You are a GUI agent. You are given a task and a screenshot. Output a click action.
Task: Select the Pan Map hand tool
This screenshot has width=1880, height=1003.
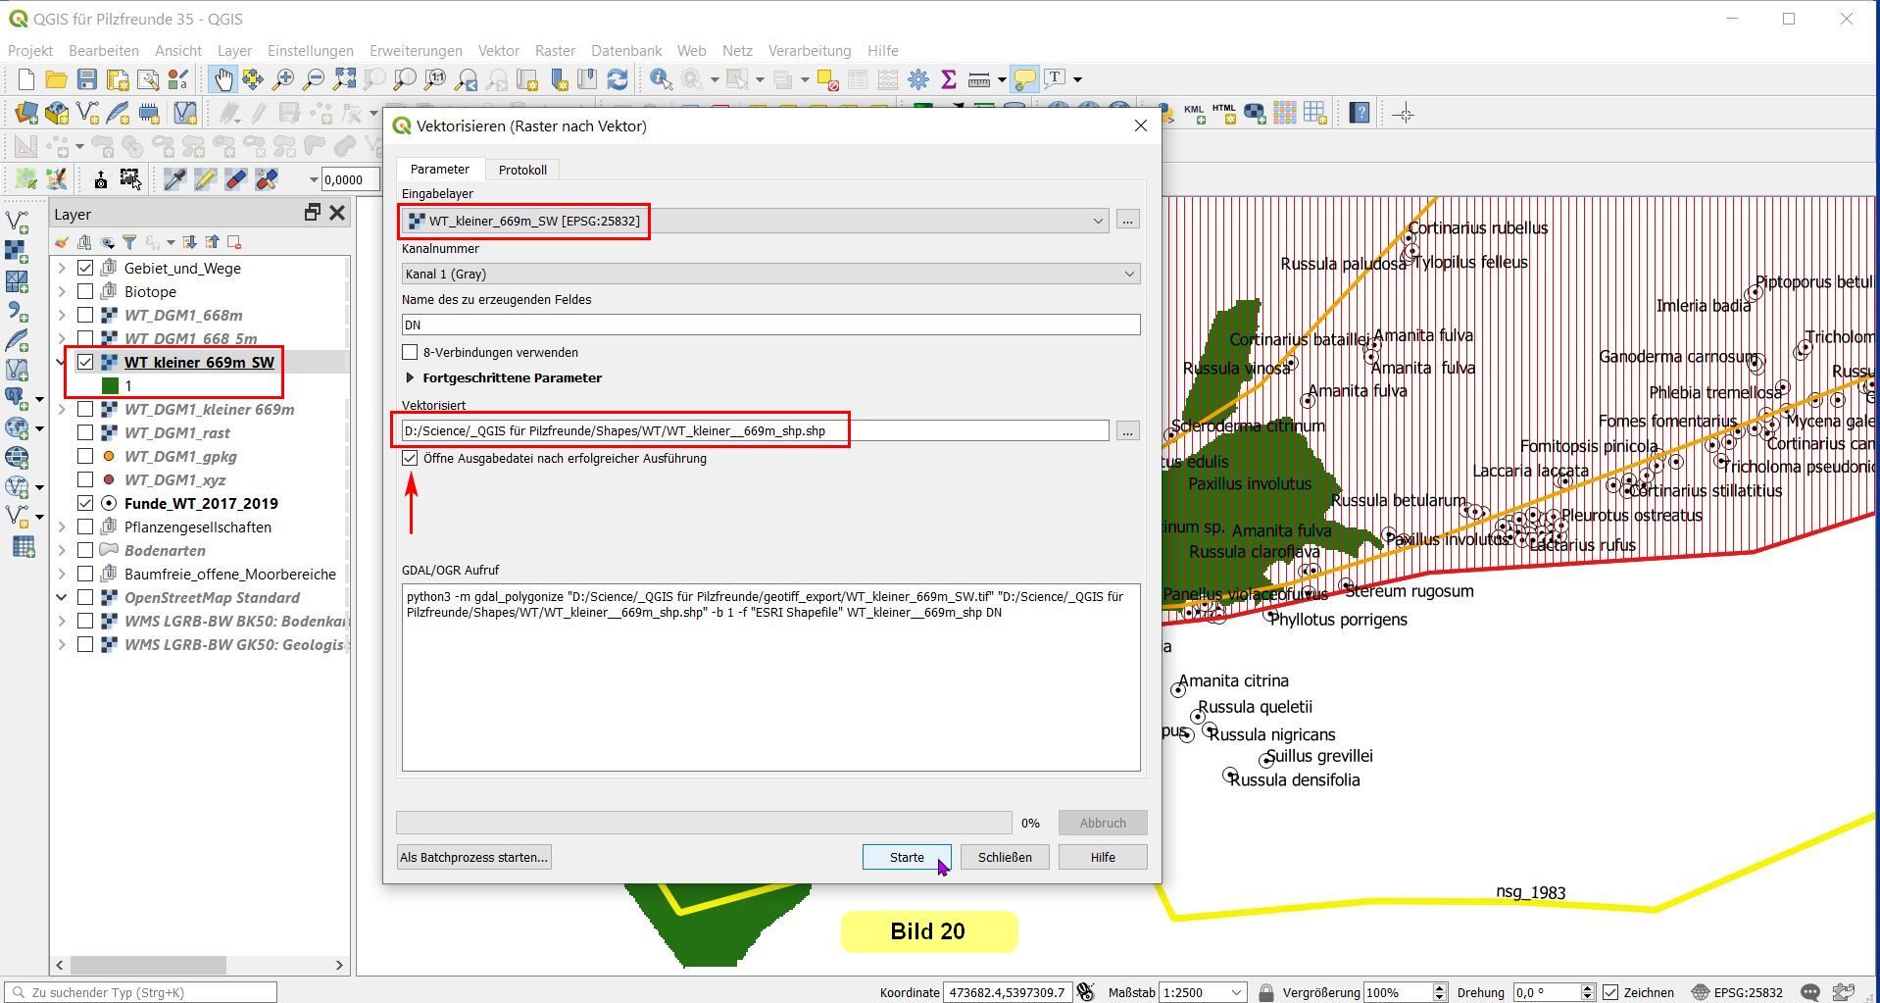pos(223,79)
